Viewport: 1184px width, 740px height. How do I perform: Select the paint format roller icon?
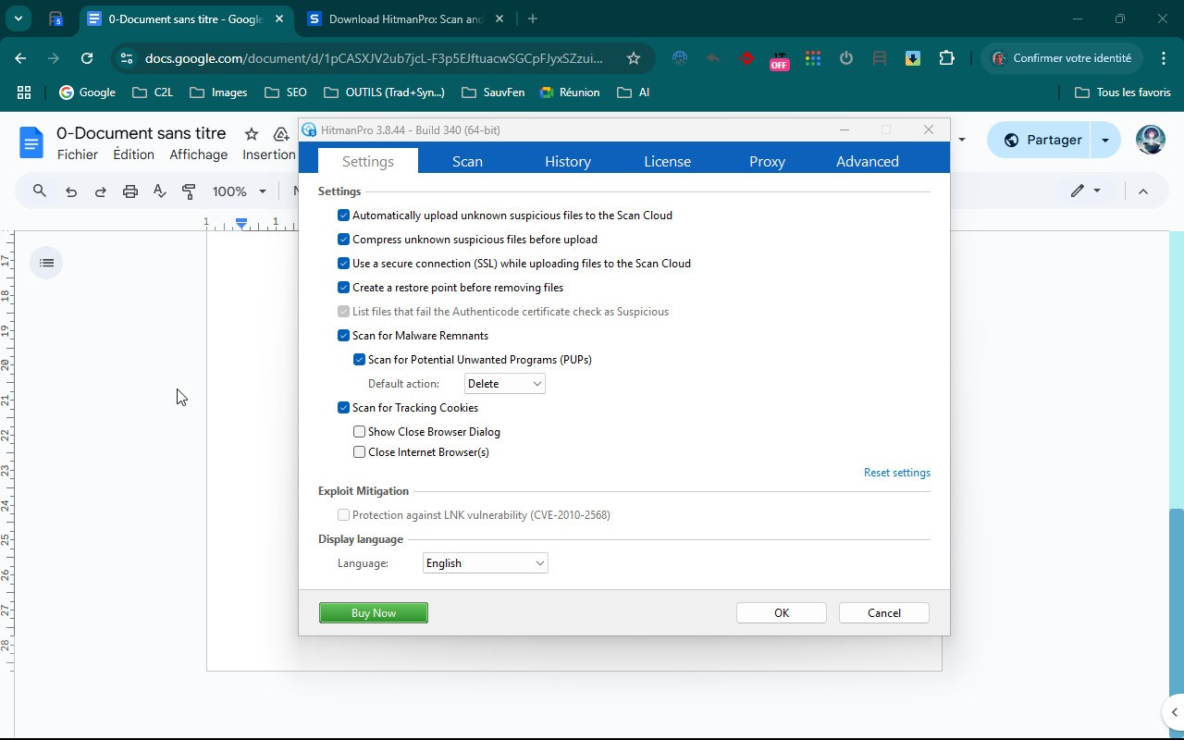[x=190, y=191]
